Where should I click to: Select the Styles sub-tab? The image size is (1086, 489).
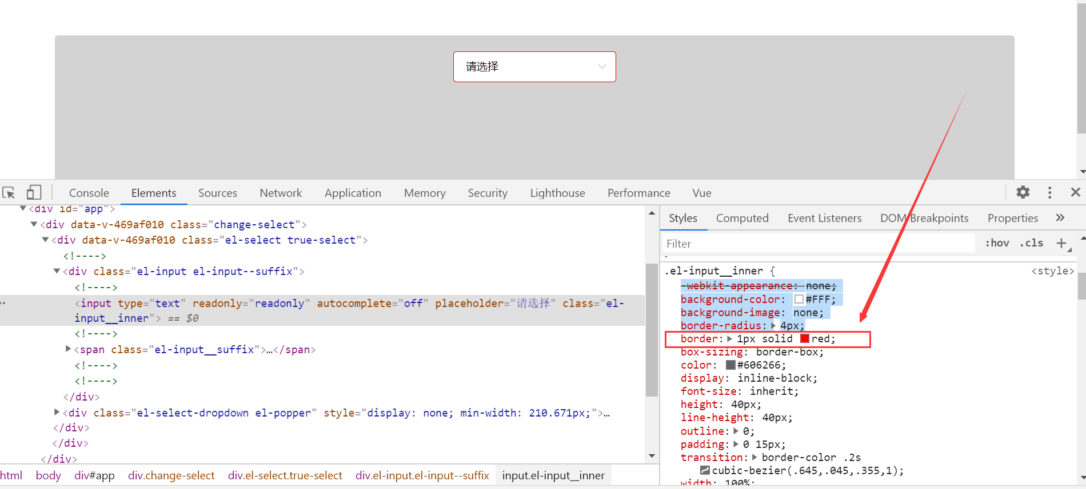(683, 218)
